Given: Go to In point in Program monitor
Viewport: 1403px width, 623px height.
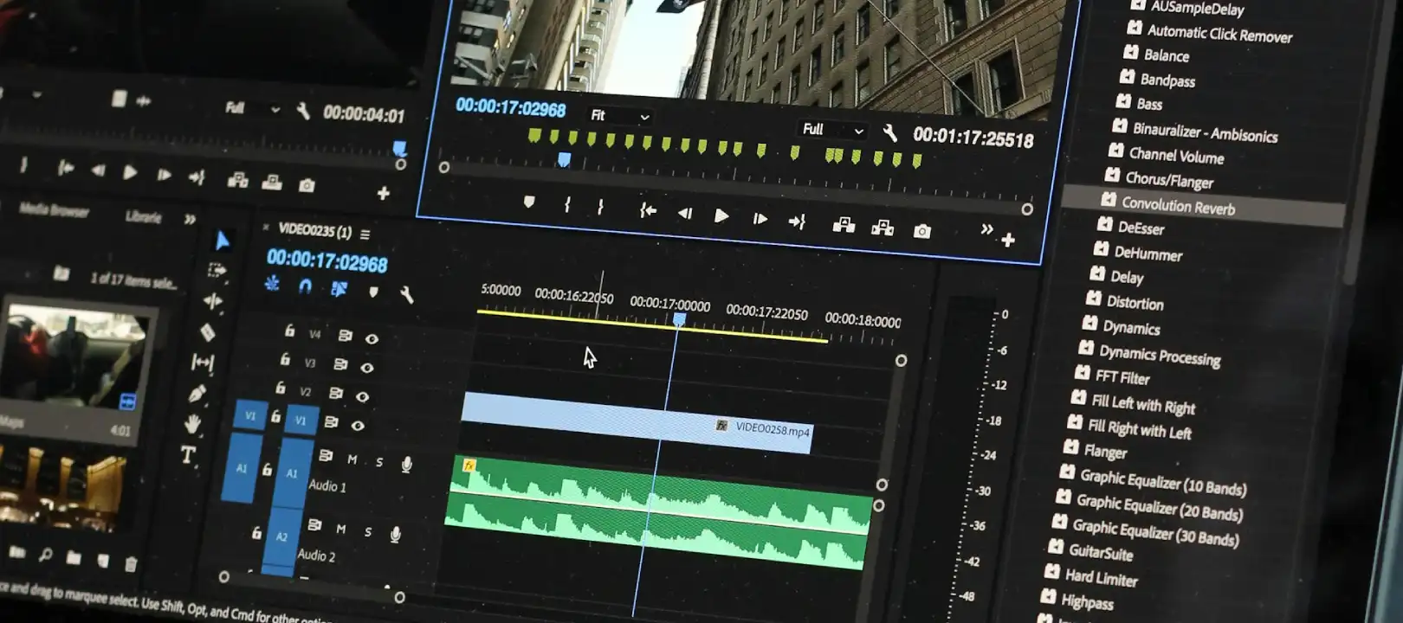Looking at the screenshot, I should 648,210.
